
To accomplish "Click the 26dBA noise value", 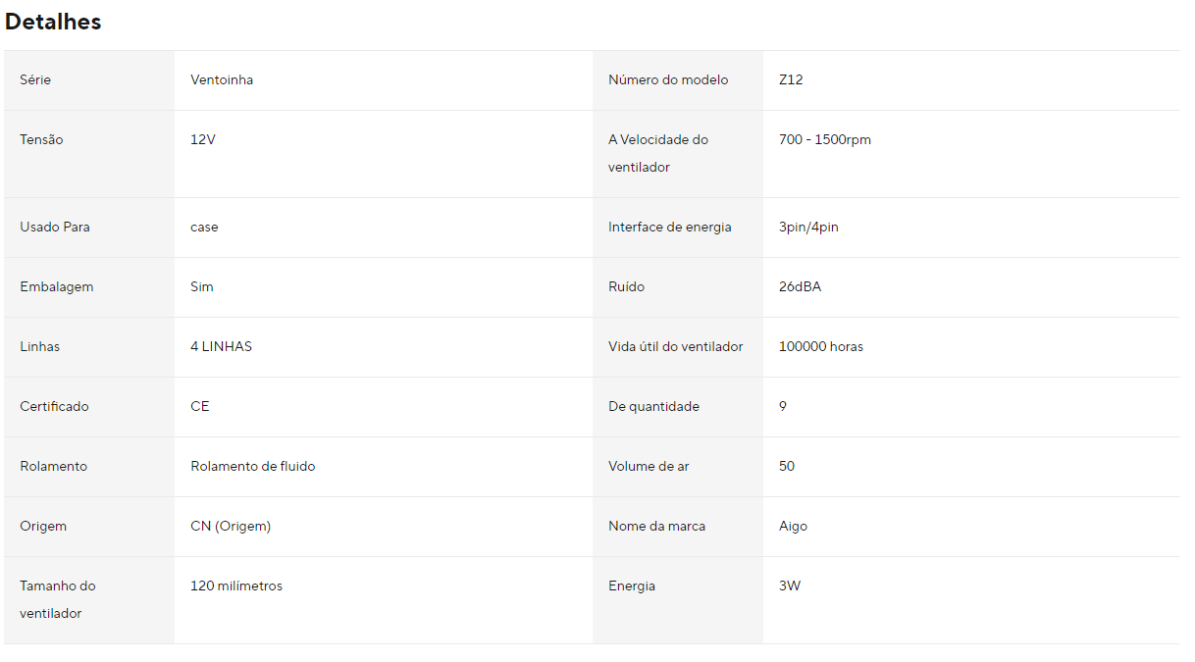I will (x=801, y=287).
